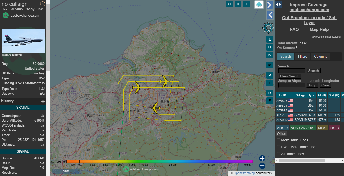Switch to the Filters tab
This screenshot has height=176, width=344.
point(302,56)
